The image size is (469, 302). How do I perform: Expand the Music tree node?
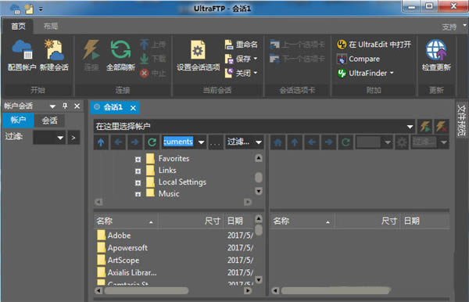tap(138, 195)
